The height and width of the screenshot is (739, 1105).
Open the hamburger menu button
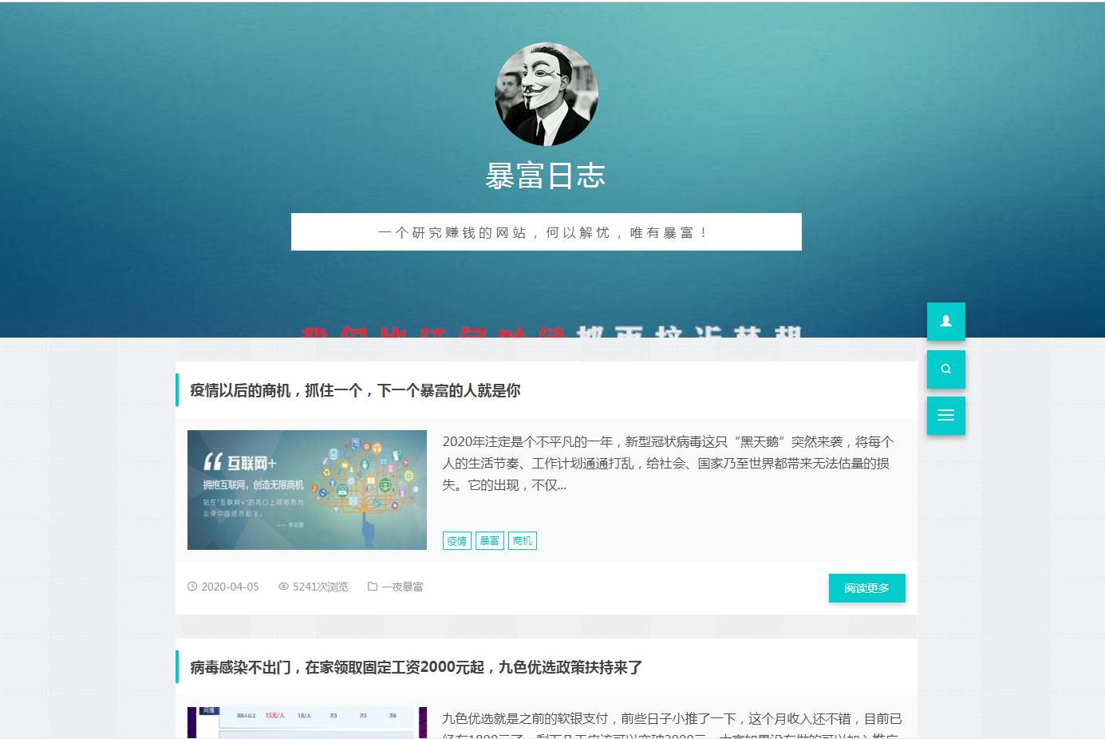[x=945, y=416]
